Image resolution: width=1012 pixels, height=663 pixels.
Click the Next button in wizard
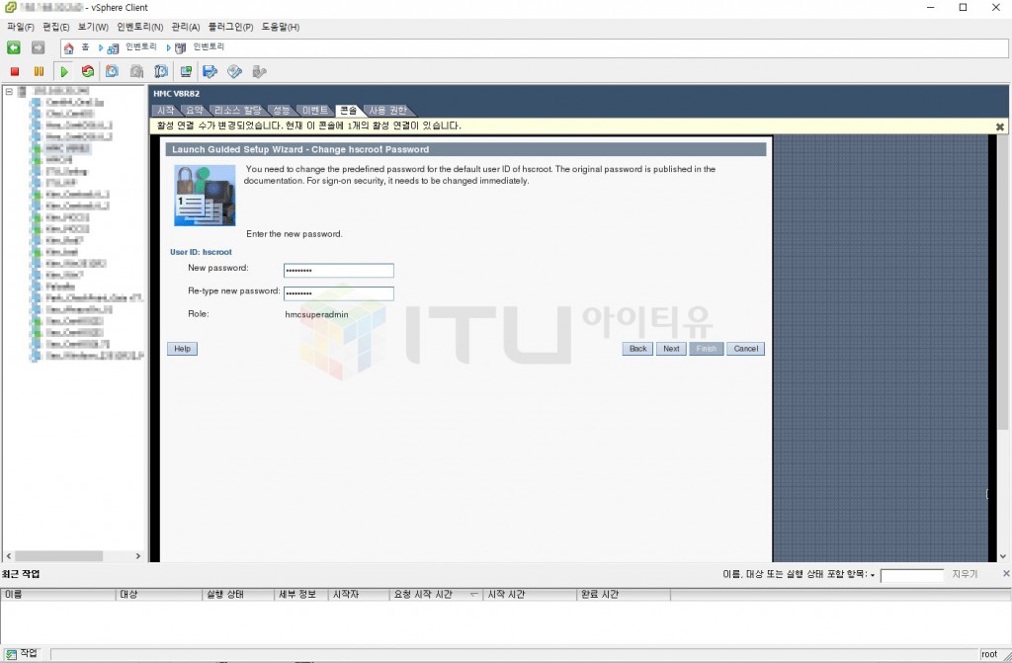tap(671, 349)
